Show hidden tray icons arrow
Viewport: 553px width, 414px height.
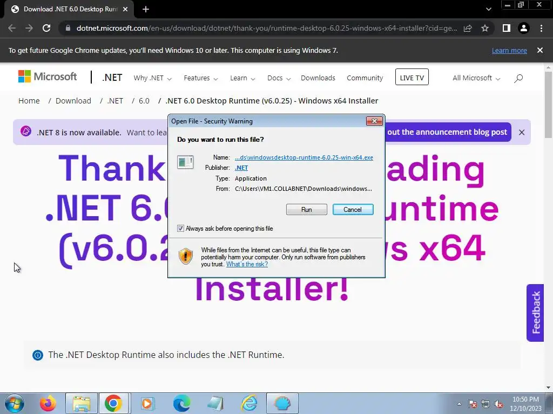(x=459, y=404)
